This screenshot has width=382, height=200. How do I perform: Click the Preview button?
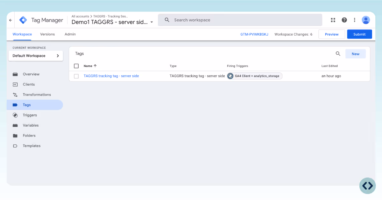(x=332, y=34)
